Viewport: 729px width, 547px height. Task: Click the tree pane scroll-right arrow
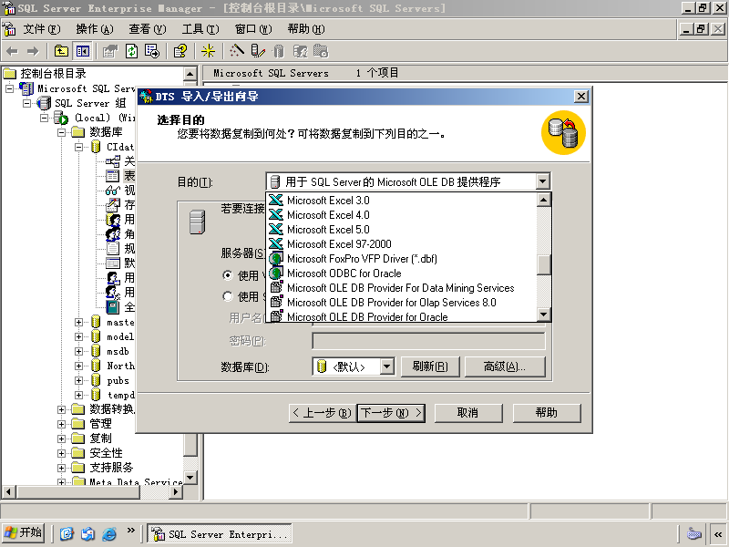click(176, 491)
